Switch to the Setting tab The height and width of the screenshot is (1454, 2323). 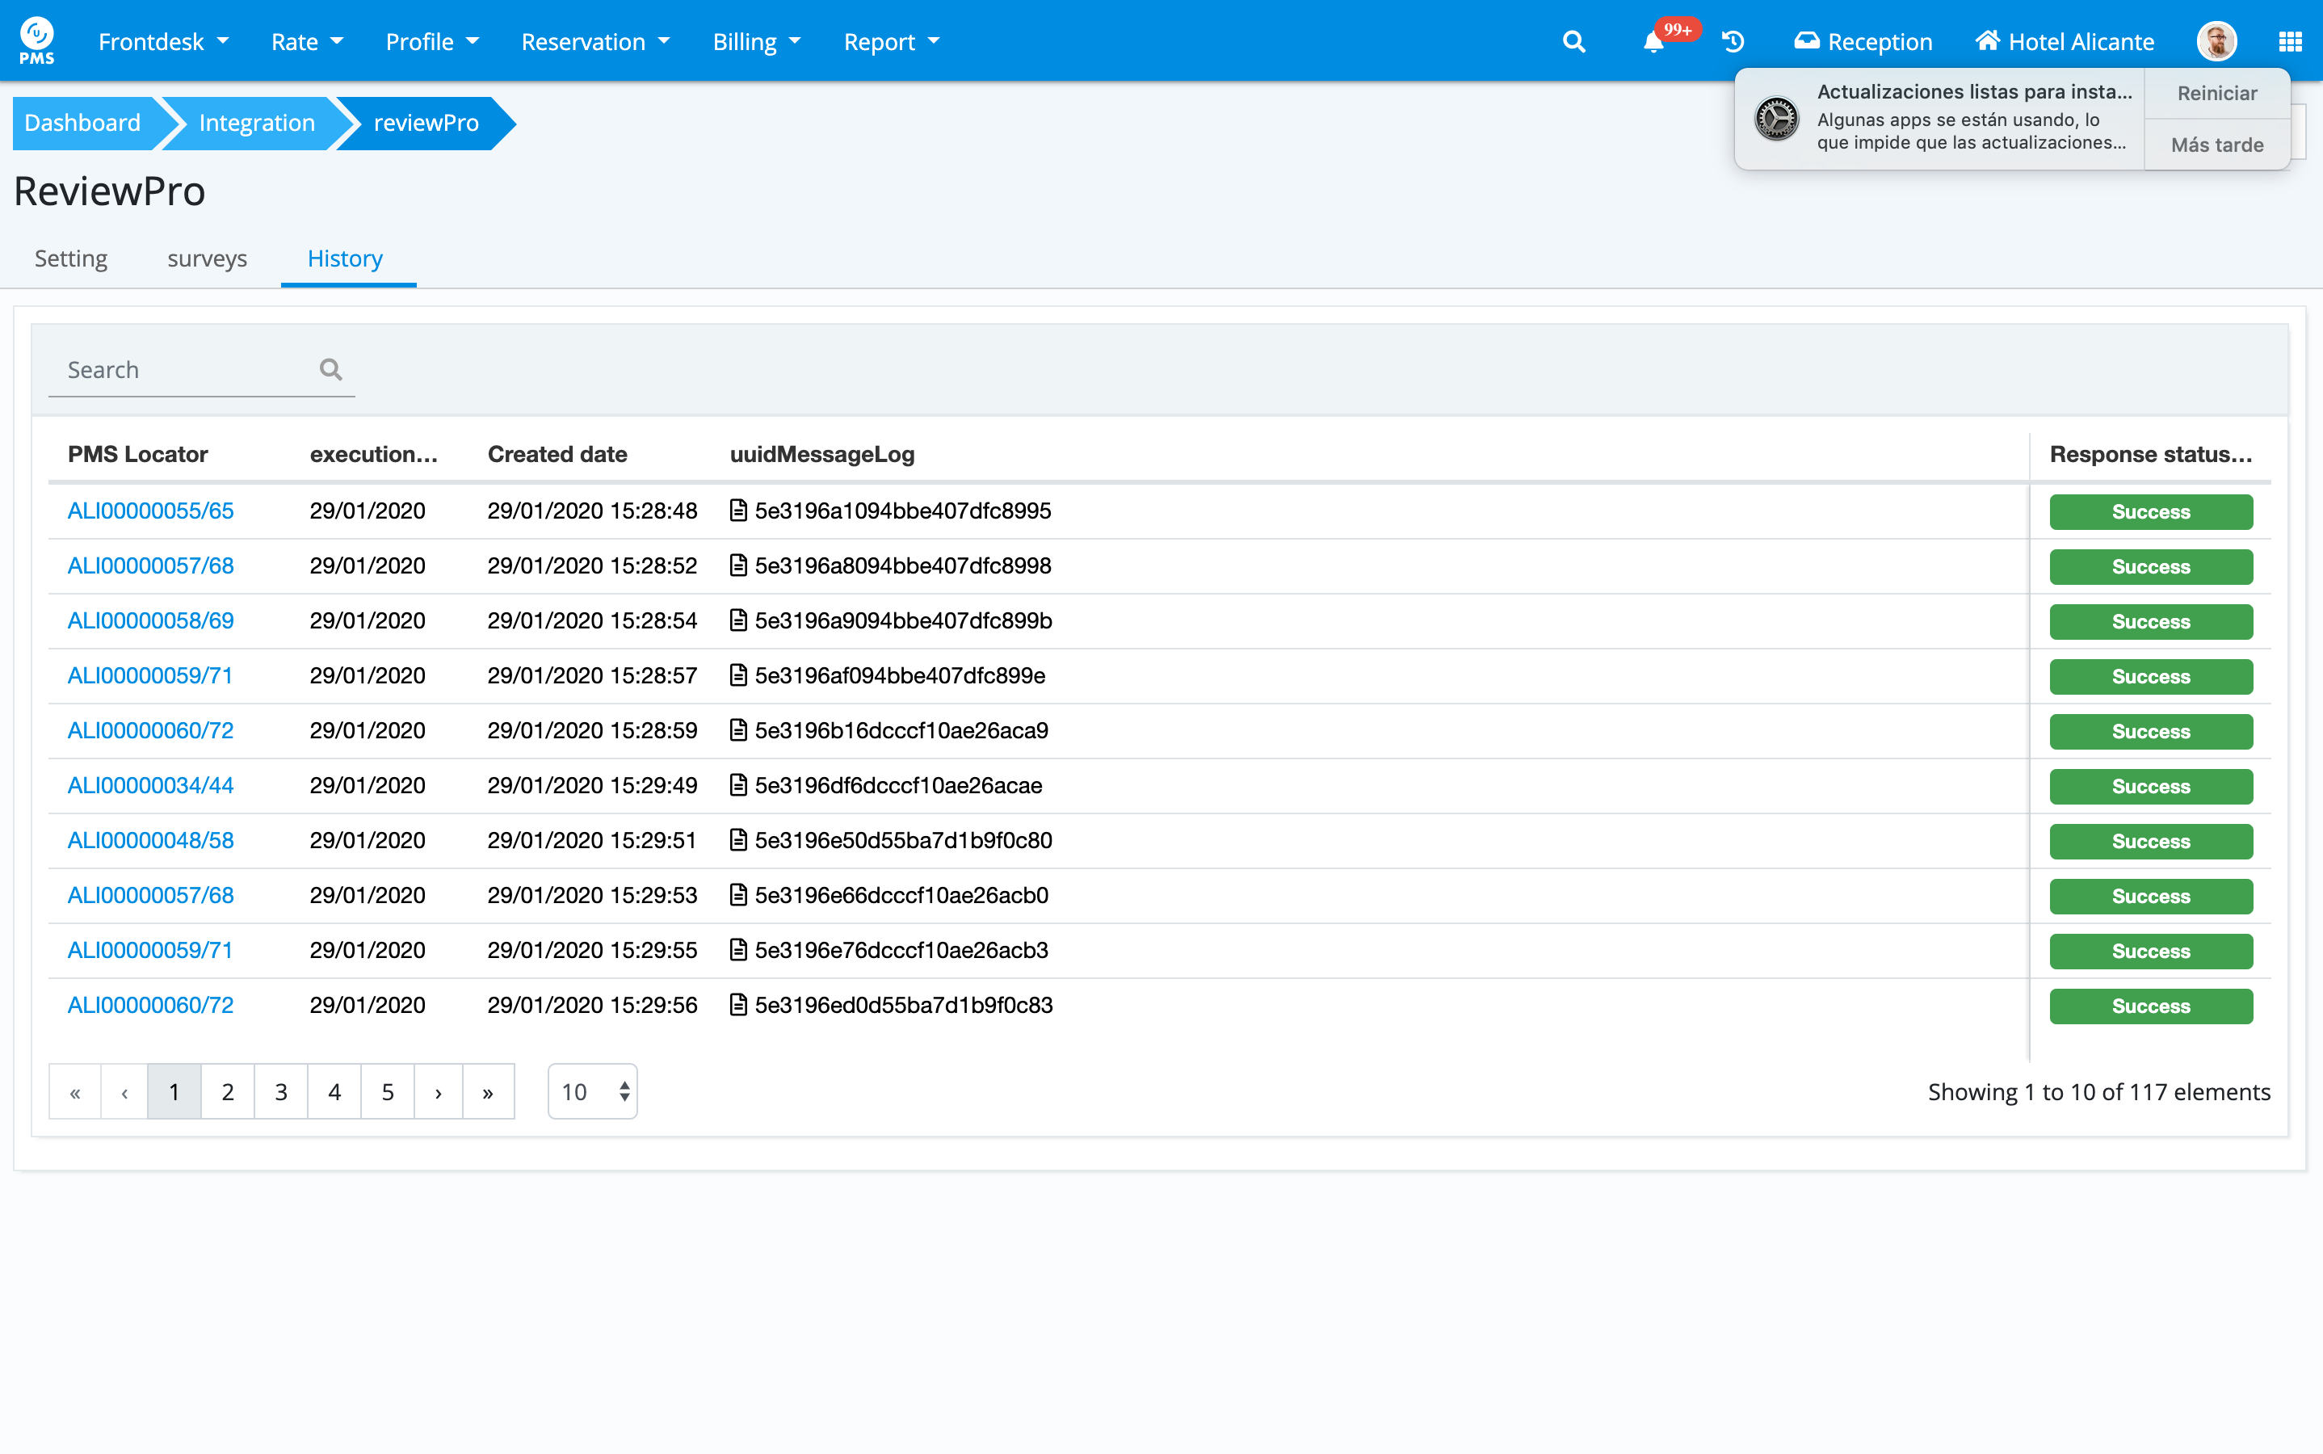pos(71,258)
